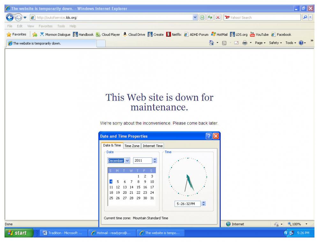Click the Refresh page icon
This screenshot has width=319, height=242.
[x=210, y=18]
